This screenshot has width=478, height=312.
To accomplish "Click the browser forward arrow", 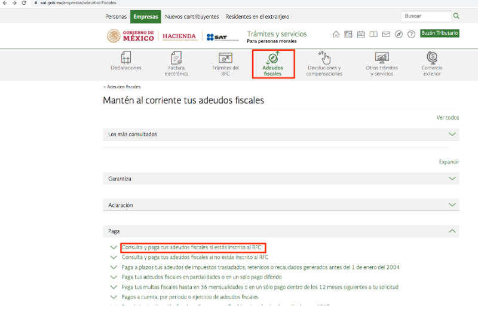I will click(x=14, y=3).
